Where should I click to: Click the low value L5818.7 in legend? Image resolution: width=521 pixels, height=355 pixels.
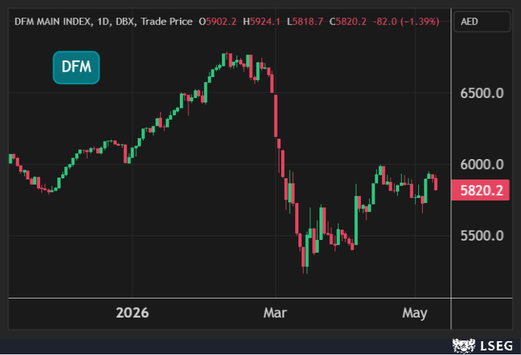pos(305,22)
